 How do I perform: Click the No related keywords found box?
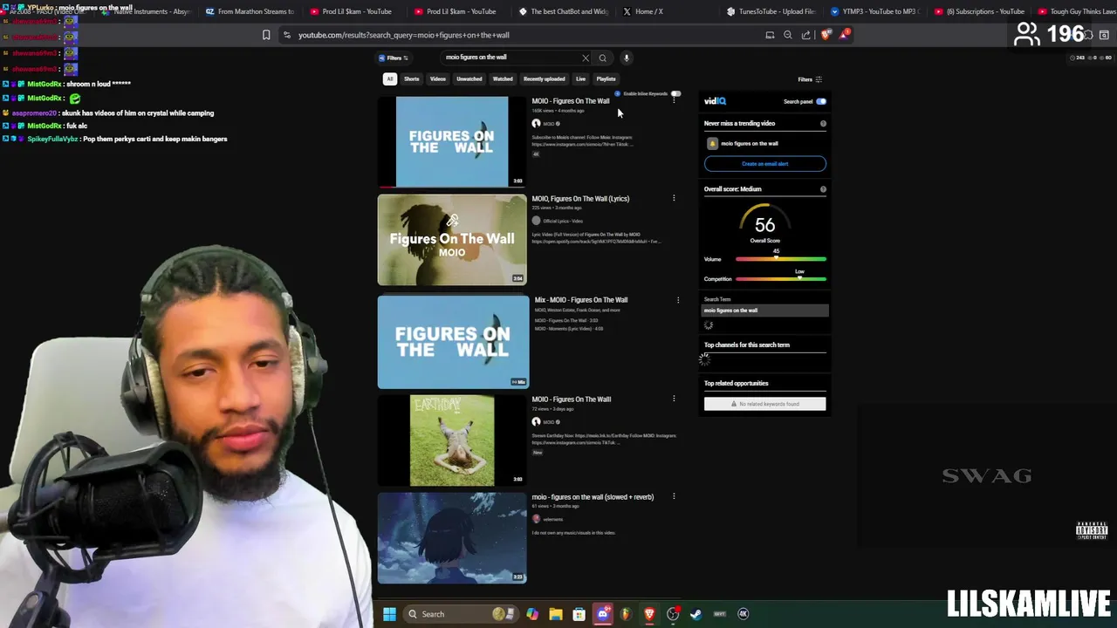coord(765,404)
